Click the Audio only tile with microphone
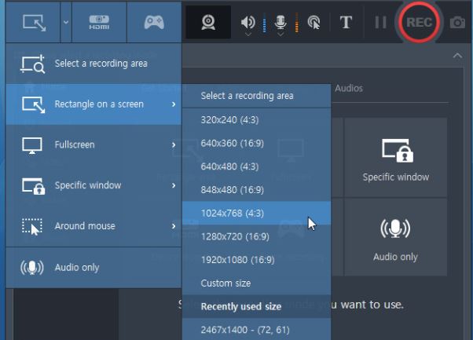 pyautogui.click(x=395, y=238)
